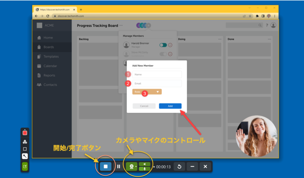Select the red color swatch in side toolbar

click(x=25, y=133)
